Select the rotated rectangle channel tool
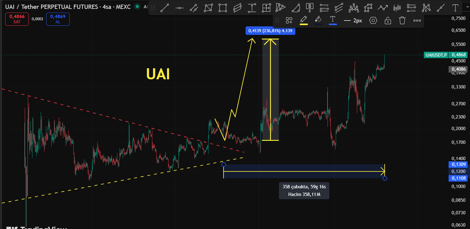Image resolution: width=470 pixels, height=229 pixels. [x=237, y=7]
